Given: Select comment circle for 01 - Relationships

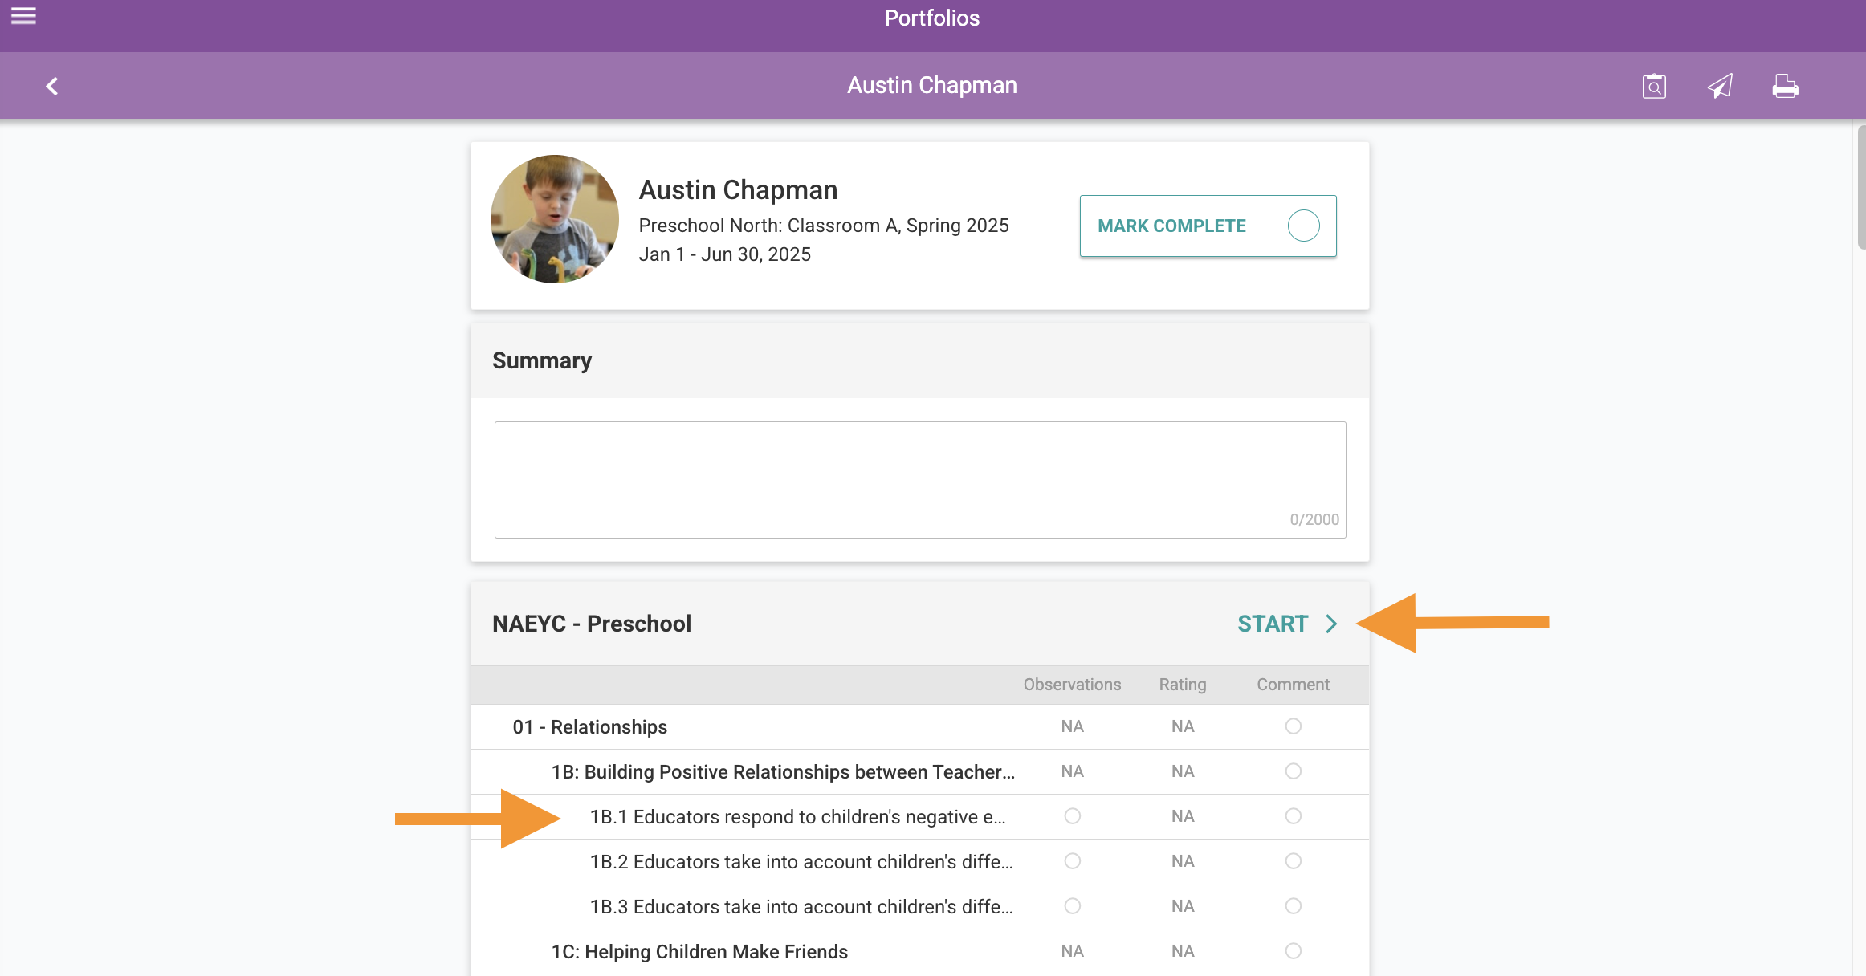Looking at the screenshot, I should pyautogui.click(x=1293, y=726).
